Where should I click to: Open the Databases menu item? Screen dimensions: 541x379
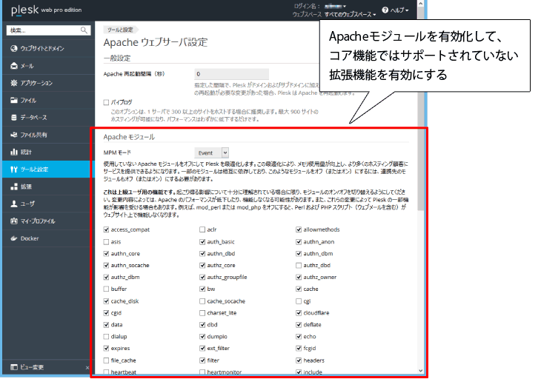pyautogui.click(x=48, y=117)
